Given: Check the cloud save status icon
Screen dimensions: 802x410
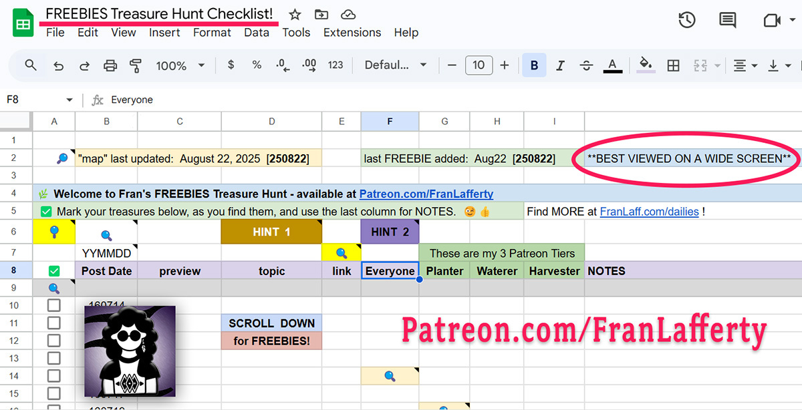Looking at the screenshot, I should click(348, 14).
